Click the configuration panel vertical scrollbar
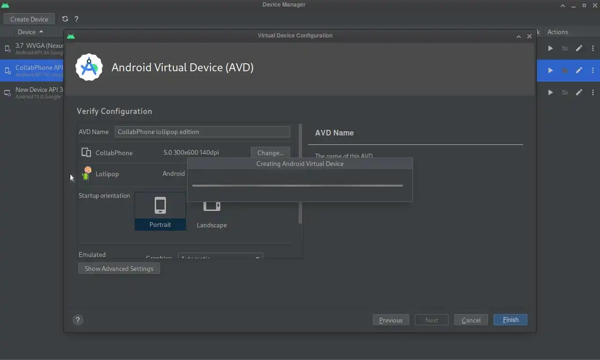The image size is (600, 360). coord(300,174)
